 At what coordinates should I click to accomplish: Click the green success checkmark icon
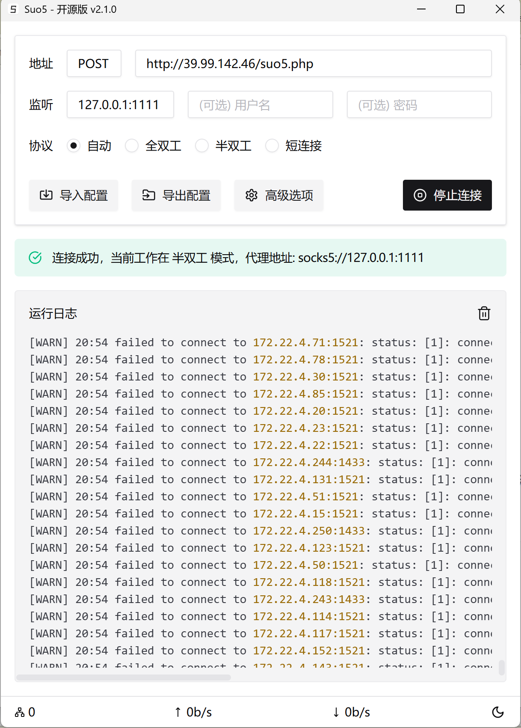pyautogui.click(x=35, y=258)
